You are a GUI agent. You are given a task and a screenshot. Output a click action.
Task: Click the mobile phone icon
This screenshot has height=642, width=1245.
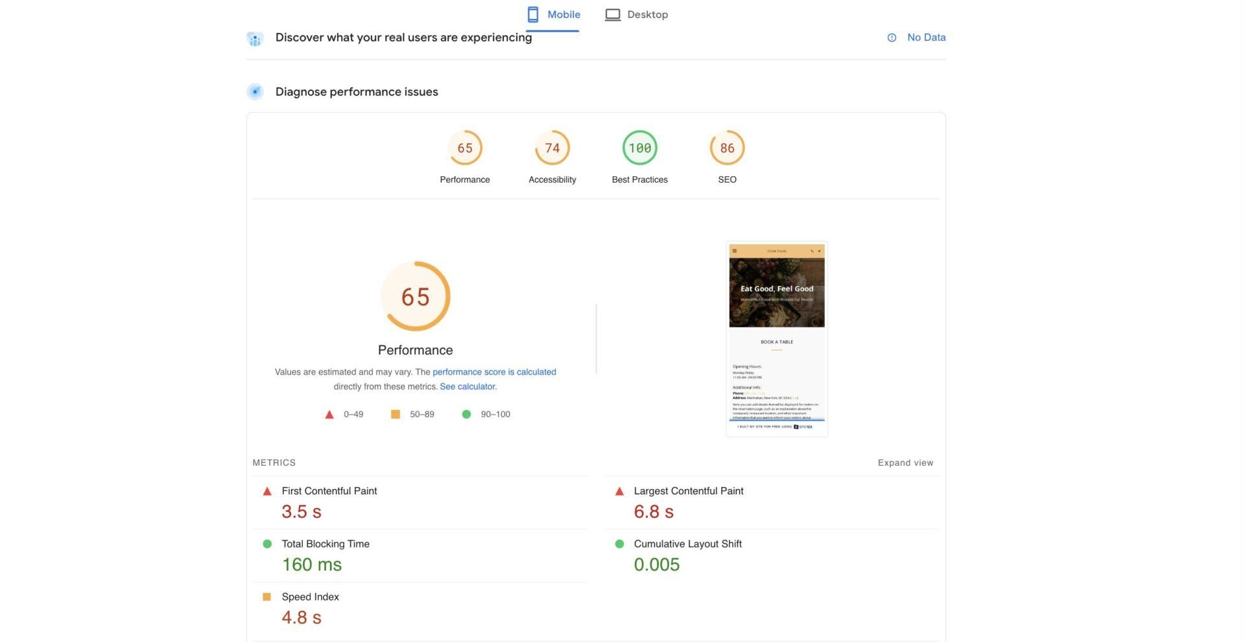point(533,15)
